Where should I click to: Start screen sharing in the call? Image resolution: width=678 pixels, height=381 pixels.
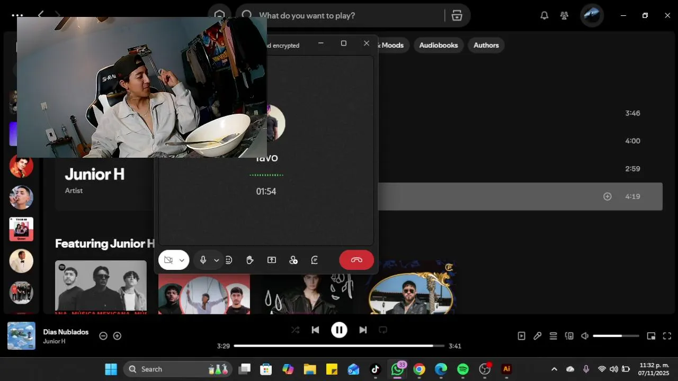pos(272,260)
